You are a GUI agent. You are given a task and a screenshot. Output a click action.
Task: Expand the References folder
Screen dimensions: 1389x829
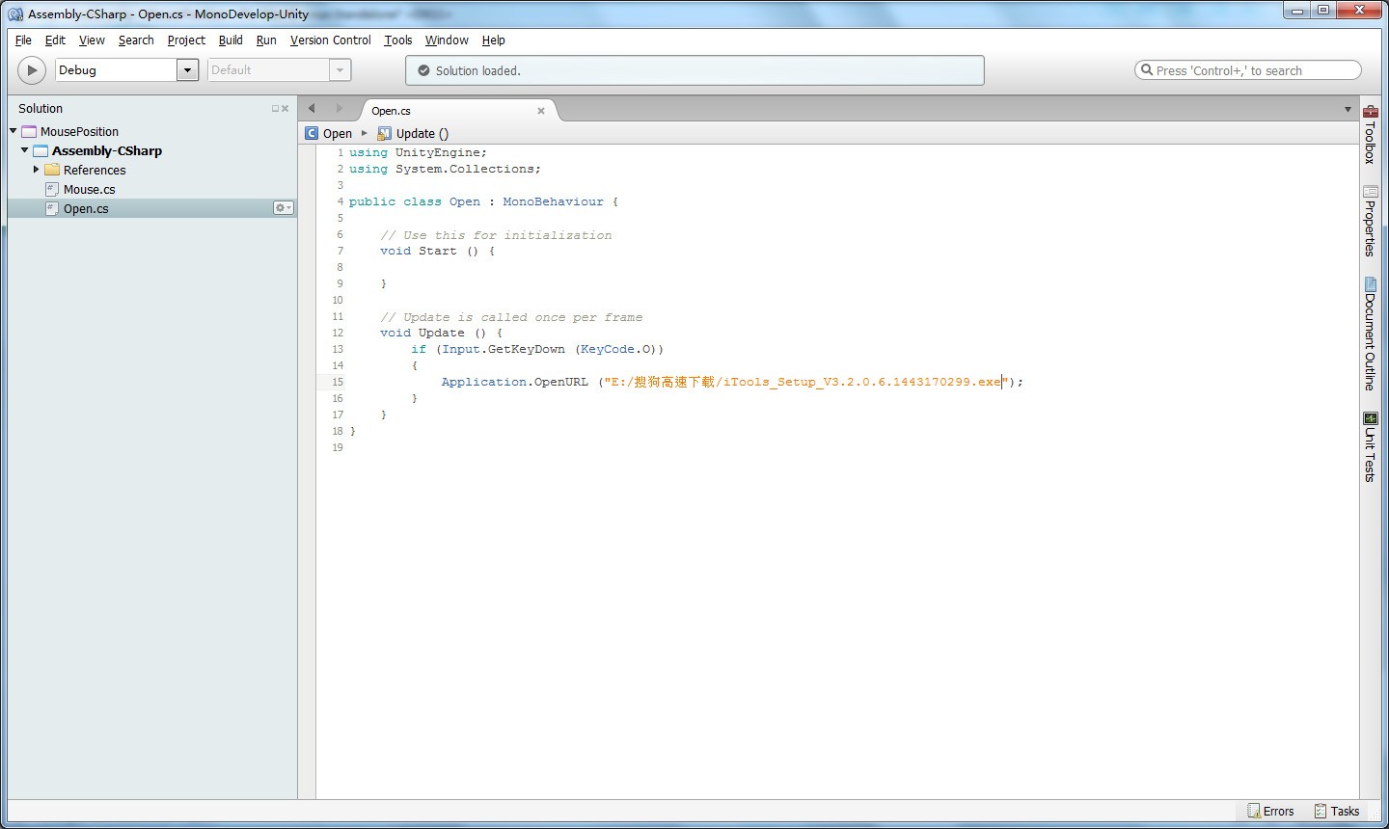point(37,170)
